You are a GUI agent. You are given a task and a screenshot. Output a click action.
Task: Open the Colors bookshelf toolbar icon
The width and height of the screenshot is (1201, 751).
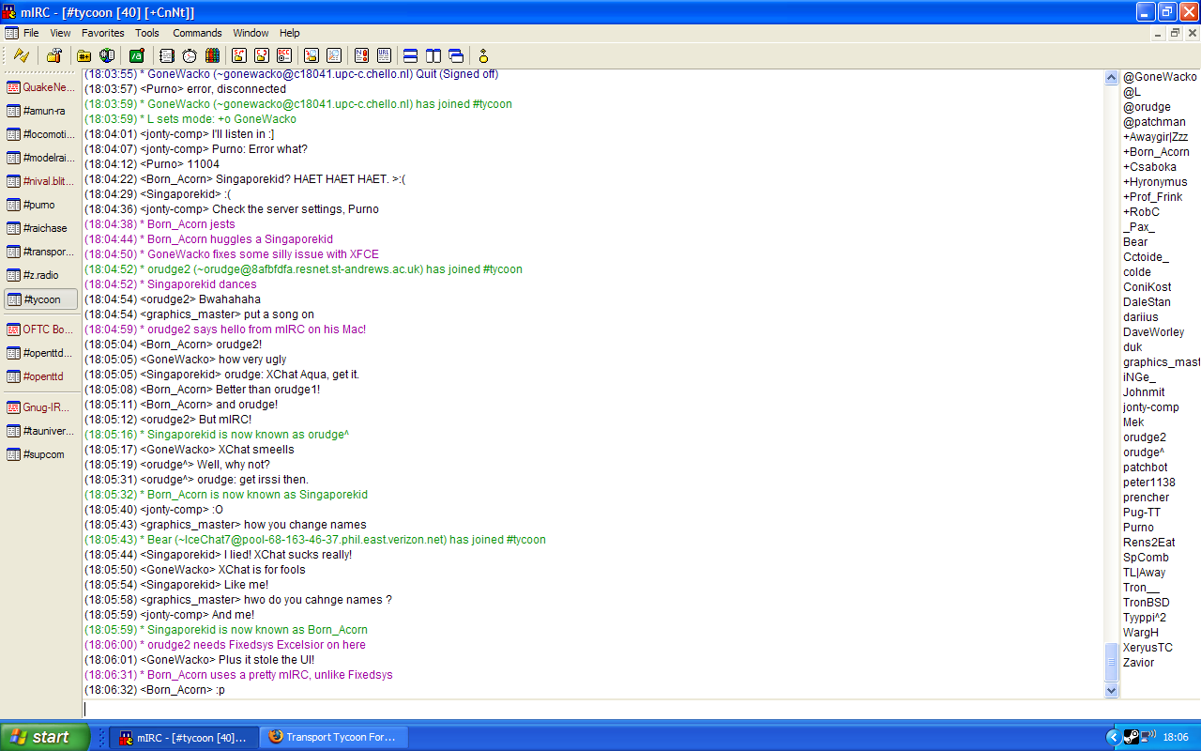pyautogui.click(x=212, y=55)
